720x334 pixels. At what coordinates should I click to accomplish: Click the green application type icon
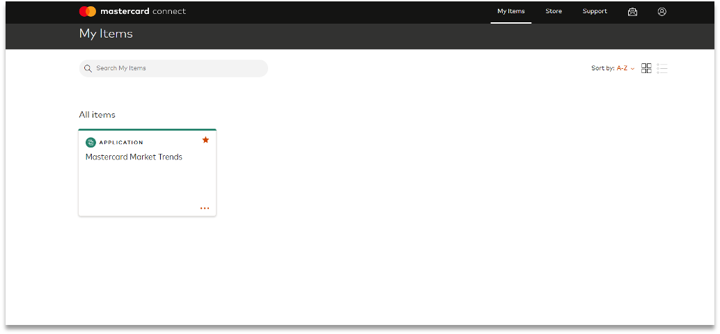click(91, 143)
